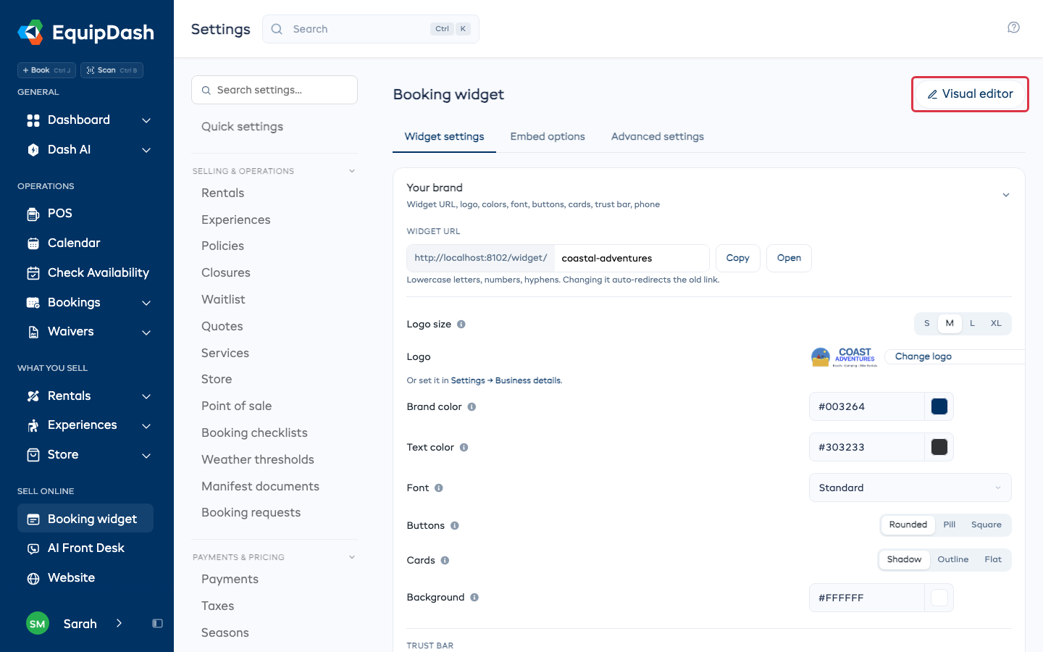Image resolution: width=1043 pixels, height=652 pixels.
Task: Click the Calendar icon in sidebar
Action: pos(33,243)
